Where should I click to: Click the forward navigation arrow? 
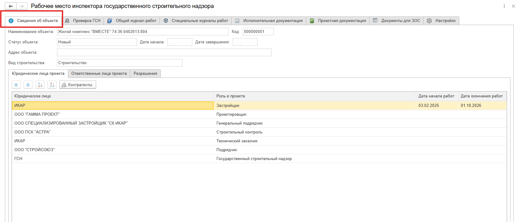coord(21,6)
